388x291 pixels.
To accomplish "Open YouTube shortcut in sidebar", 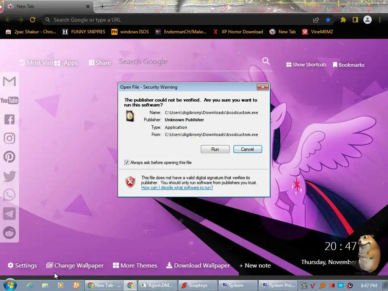I will coord(9,100).
